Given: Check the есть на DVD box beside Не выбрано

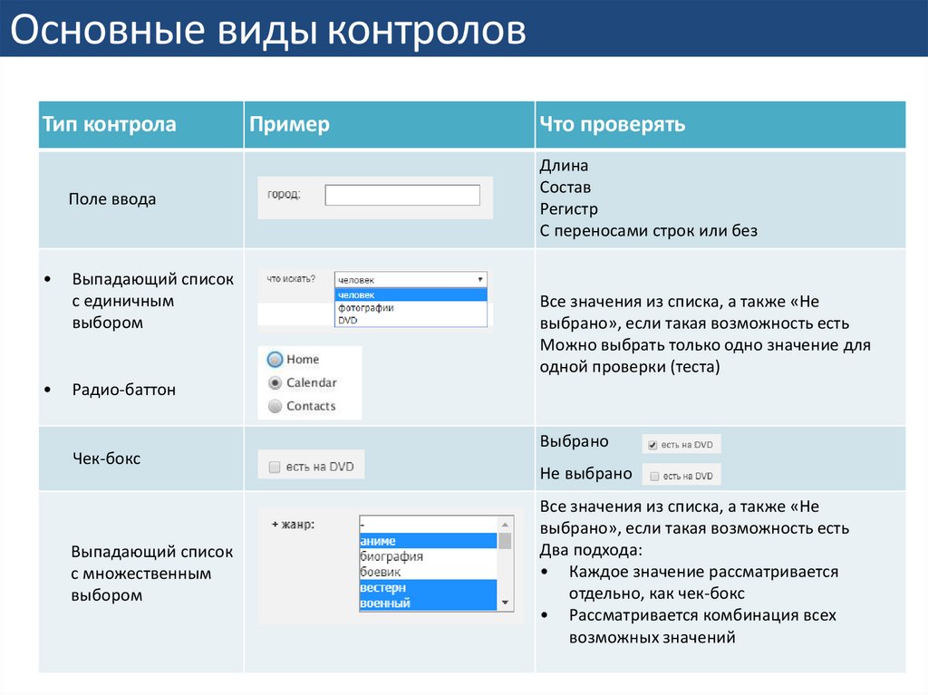Looking at the screenshot, I should point(654,476).
